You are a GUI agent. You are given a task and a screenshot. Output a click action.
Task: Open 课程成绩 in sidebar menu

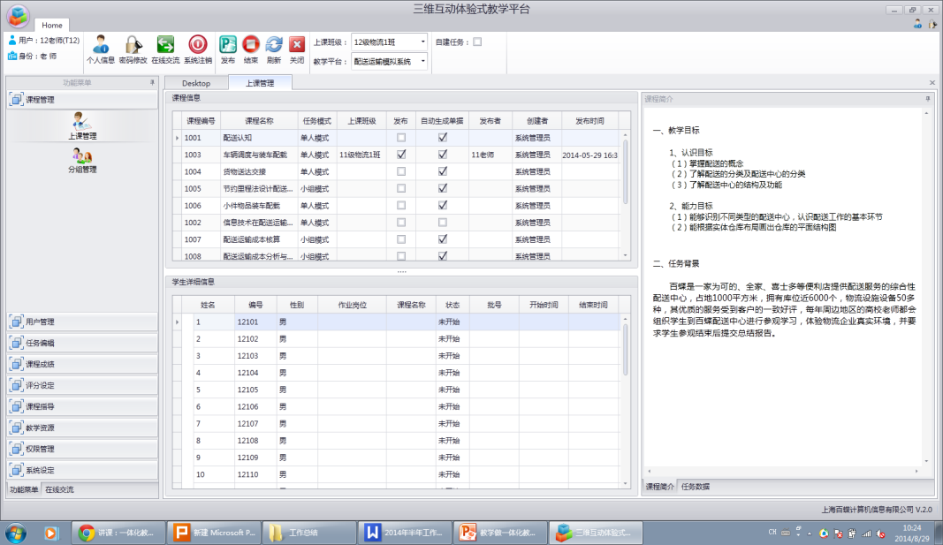(81, 364)
